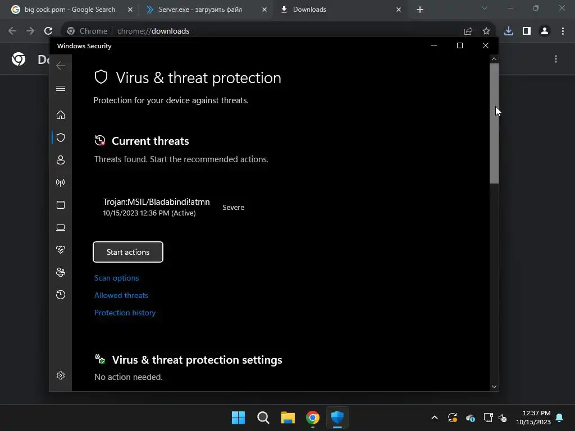The height and width of the screenshot is (431, 575).
Task: Open Chrome tab search dropdown chevron
Action: [485, 8]
